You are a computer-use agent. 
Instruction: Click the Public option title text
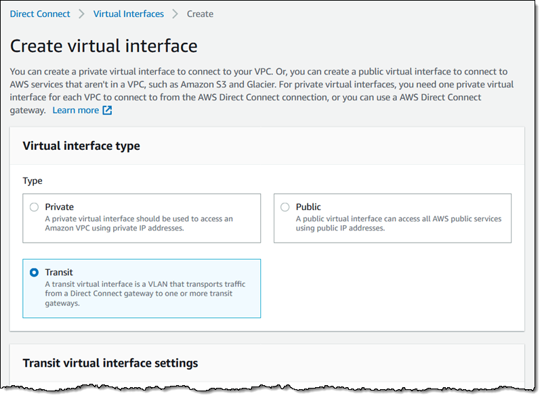point(308,207)
